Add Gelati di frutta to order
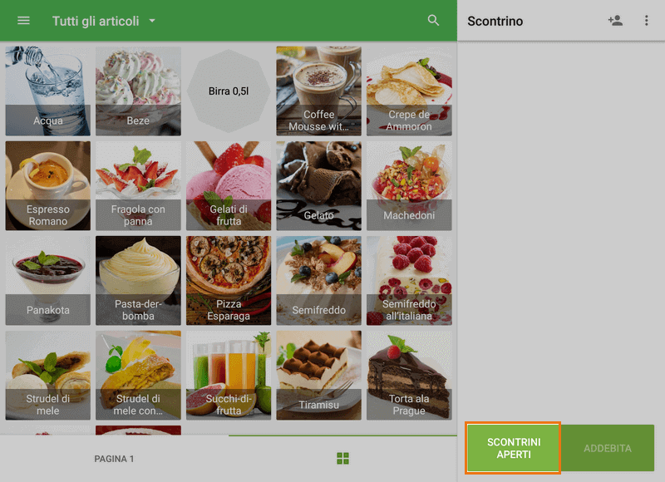The image size is (665, 482). click(229, 185)
